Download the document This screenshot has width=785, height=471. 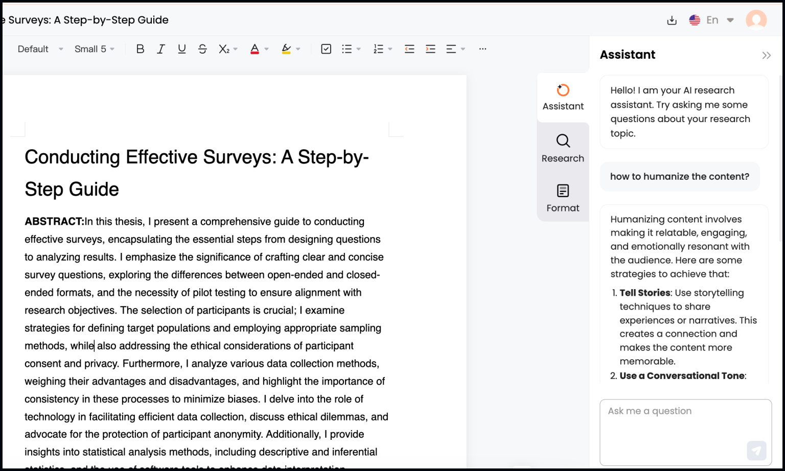coord(672,19)
